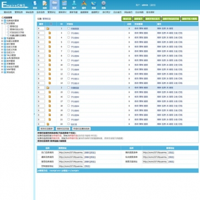200x200 pixels.
Task: Open the 管理信息 menu item
Action: [19, 12]
